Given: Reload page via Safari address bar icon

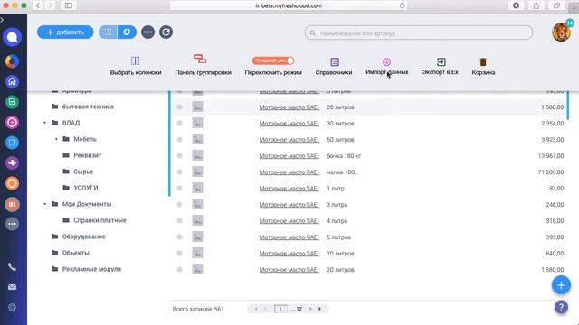Looking at the screenshot, I should 402,5.
